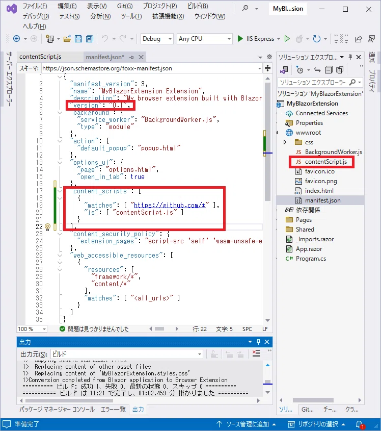The height and width of the screenshot is (431, 381).
Task: Click Show All Files icon in Solution Explorer
Action: pos(340,70)
